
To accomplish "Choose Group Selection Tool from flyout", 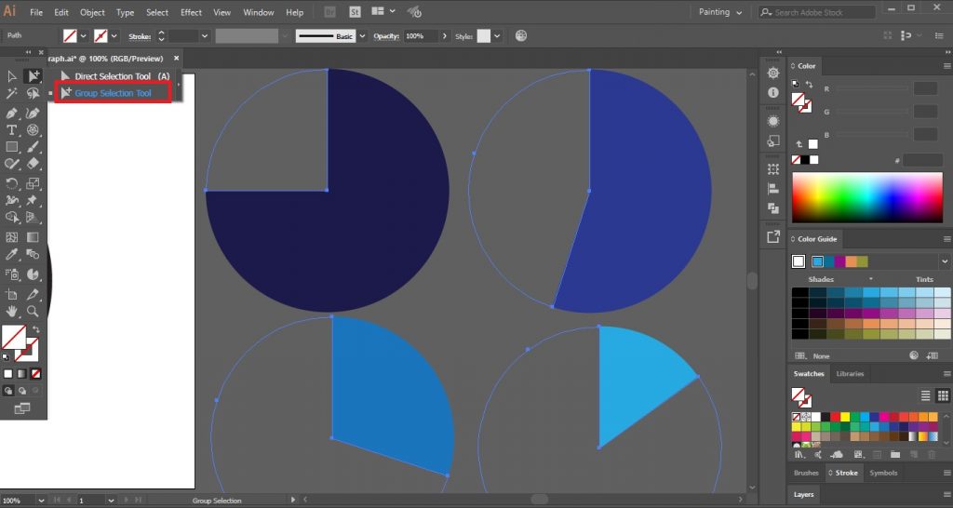I will (x=113, y=93).
